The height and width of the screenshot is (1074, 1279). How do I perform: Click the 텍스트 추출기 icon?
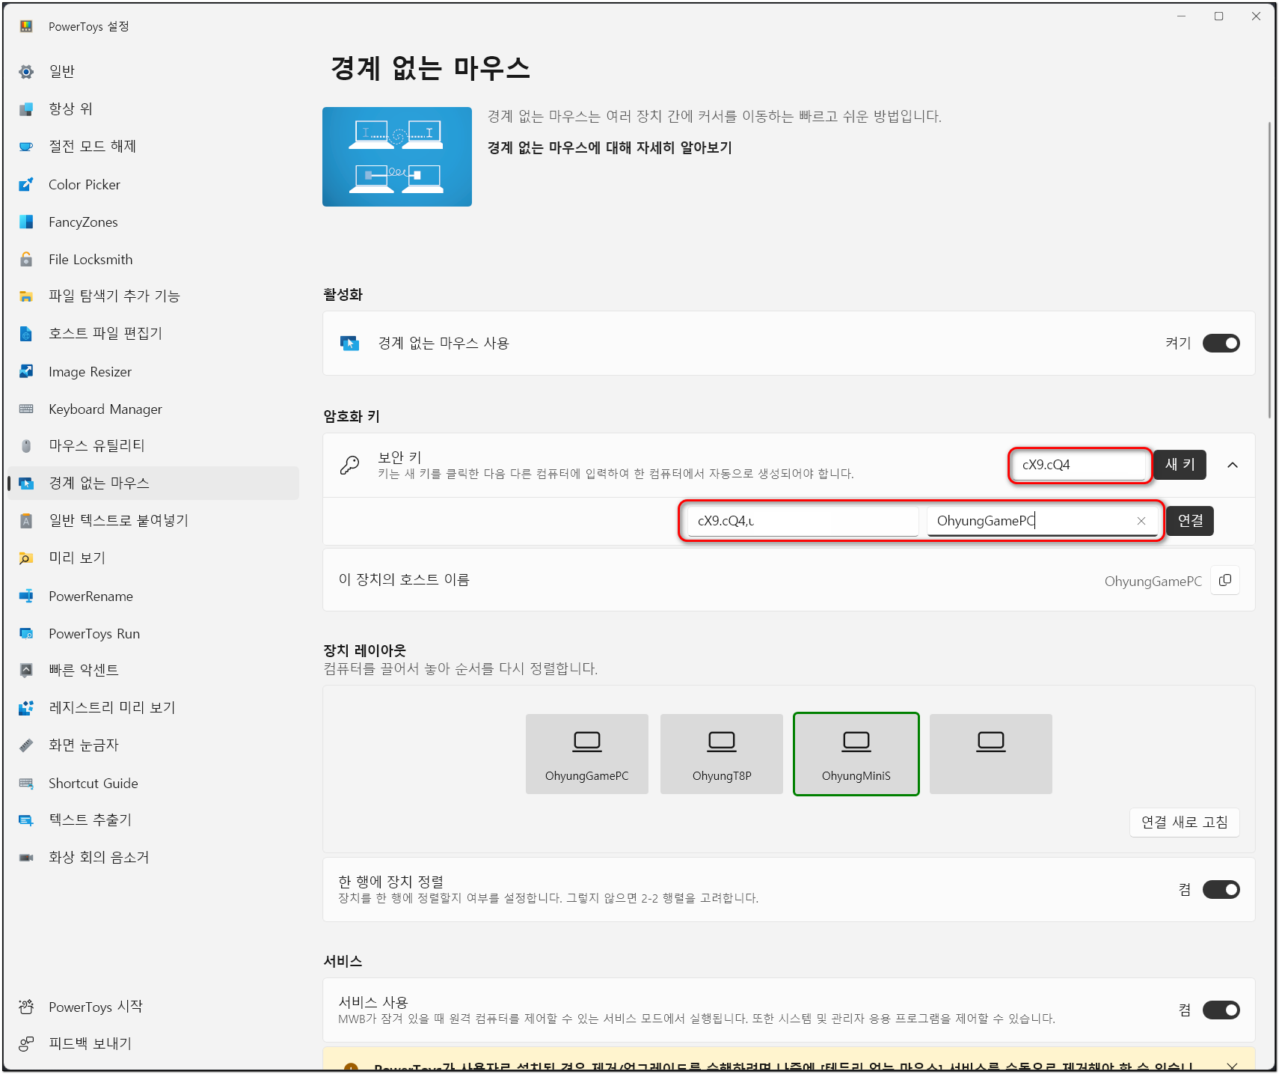[26, 820]
